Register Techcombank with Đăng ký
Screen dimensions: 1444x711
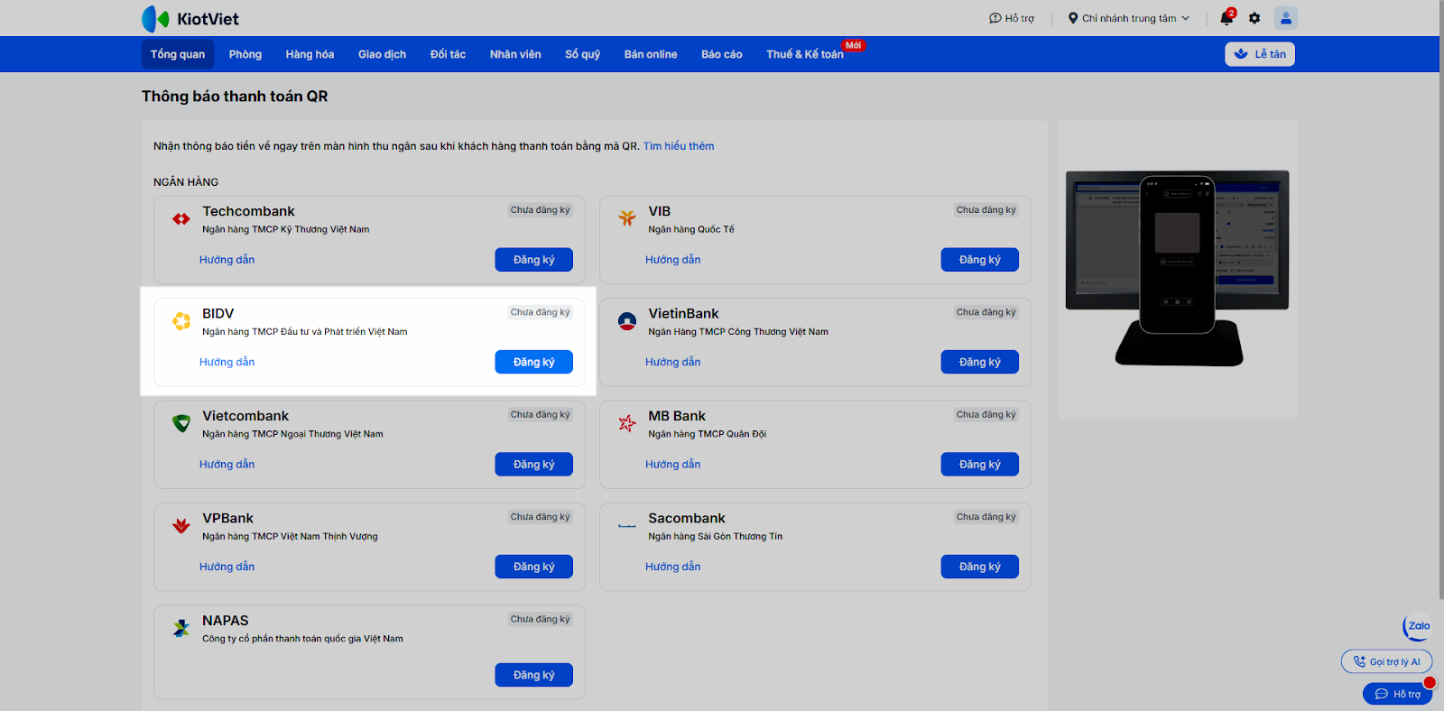click(x=534, y=260)
